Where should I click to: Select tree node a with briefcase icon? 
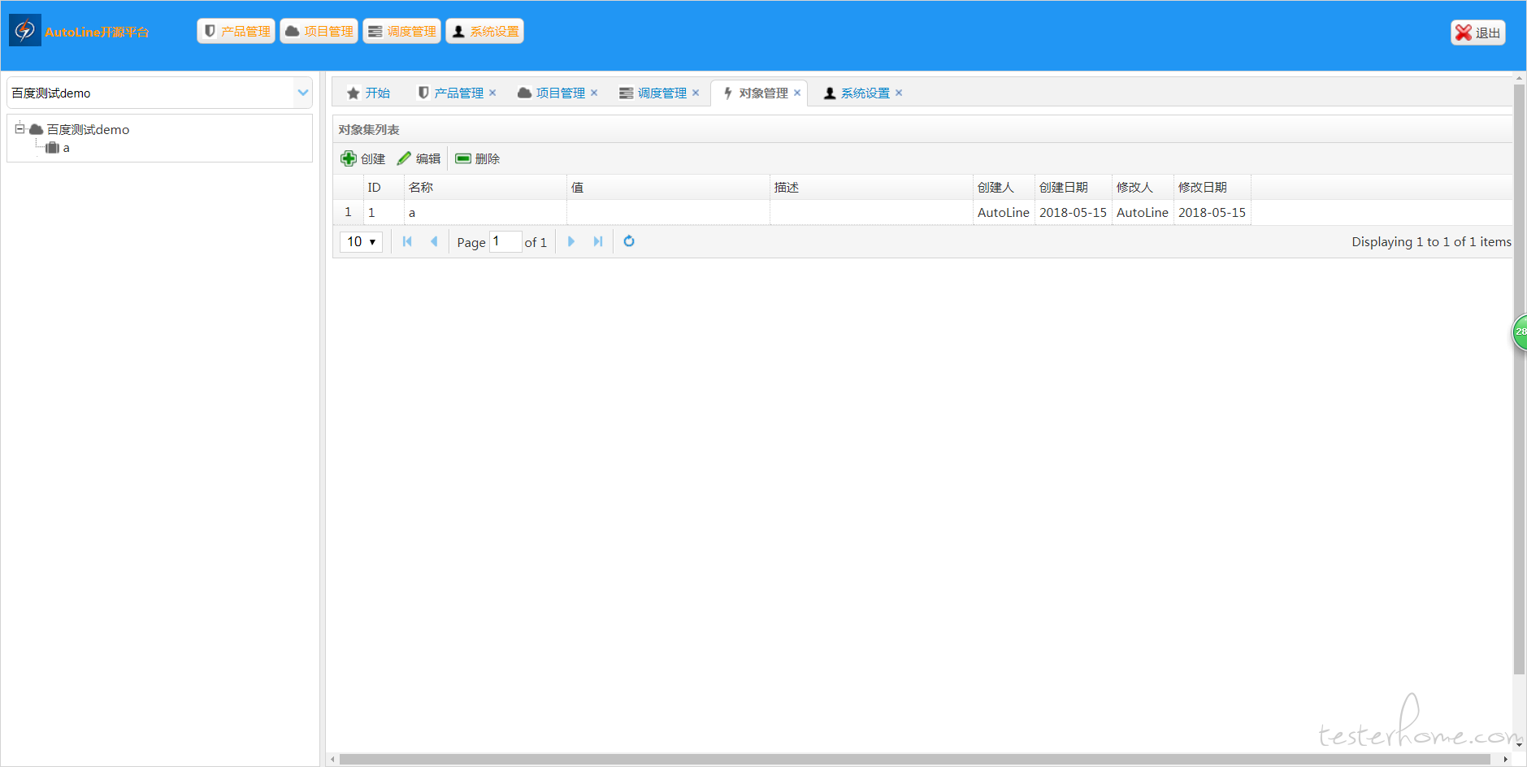pos(58,148)
